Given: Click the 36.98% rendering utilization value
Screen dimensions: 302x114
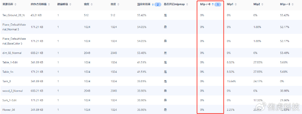Looking at the screenshot, I should point(142,110).
